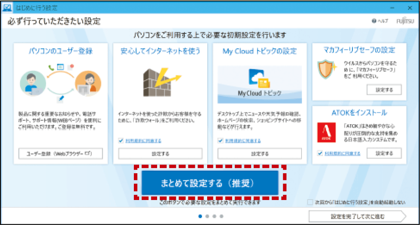Toggle terms agreement checkbox for ATOK install

(x=320, y=154)
